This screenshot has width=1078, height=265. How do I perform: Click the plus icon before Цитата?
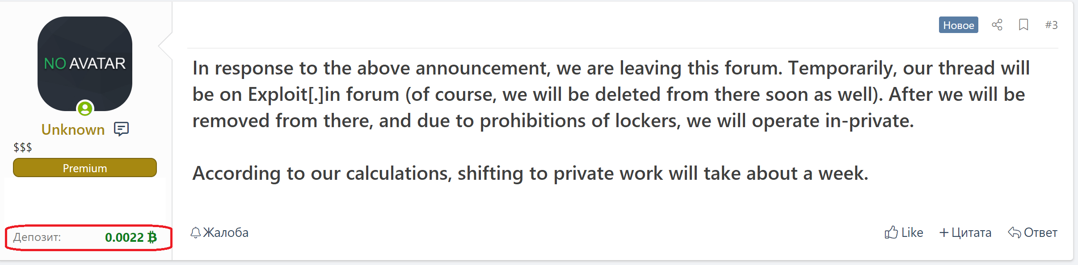[944, 232]
